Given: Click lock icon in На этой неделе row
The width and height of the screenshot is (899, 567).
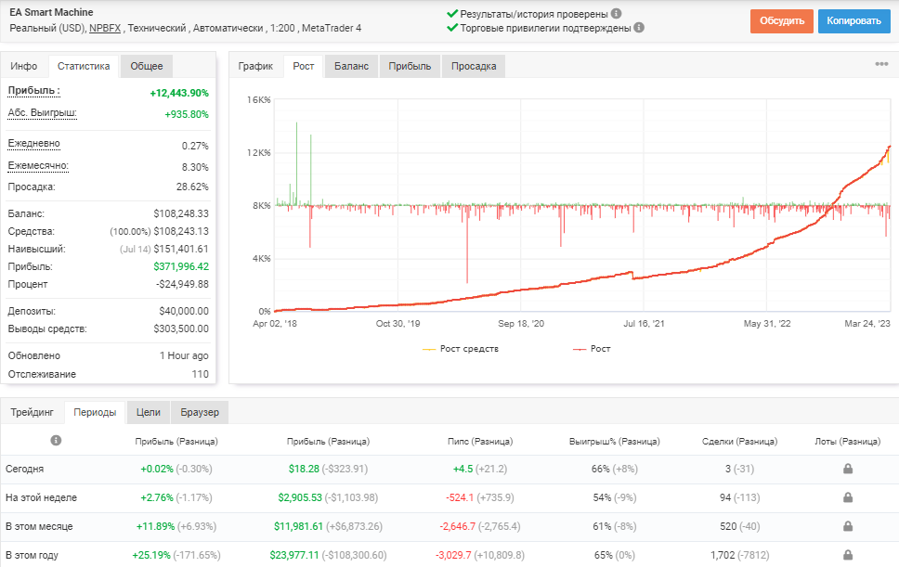Looking at the screenshot, I should 848,497.
